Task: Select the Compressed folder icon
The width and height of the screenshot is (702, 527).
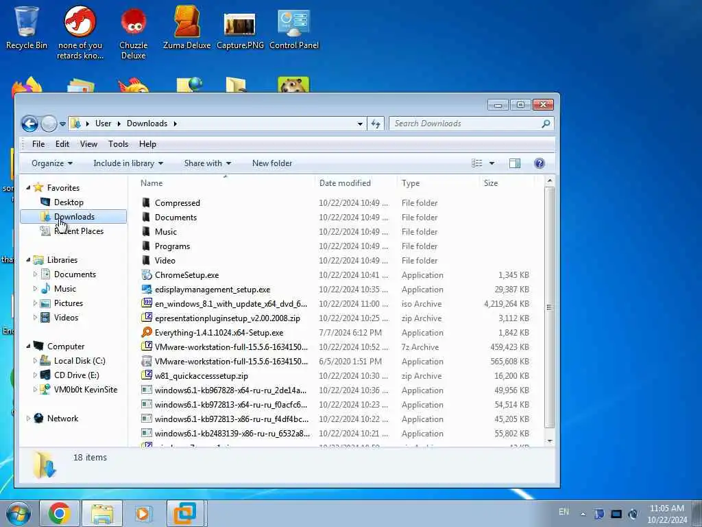Action: click(146, 203)
